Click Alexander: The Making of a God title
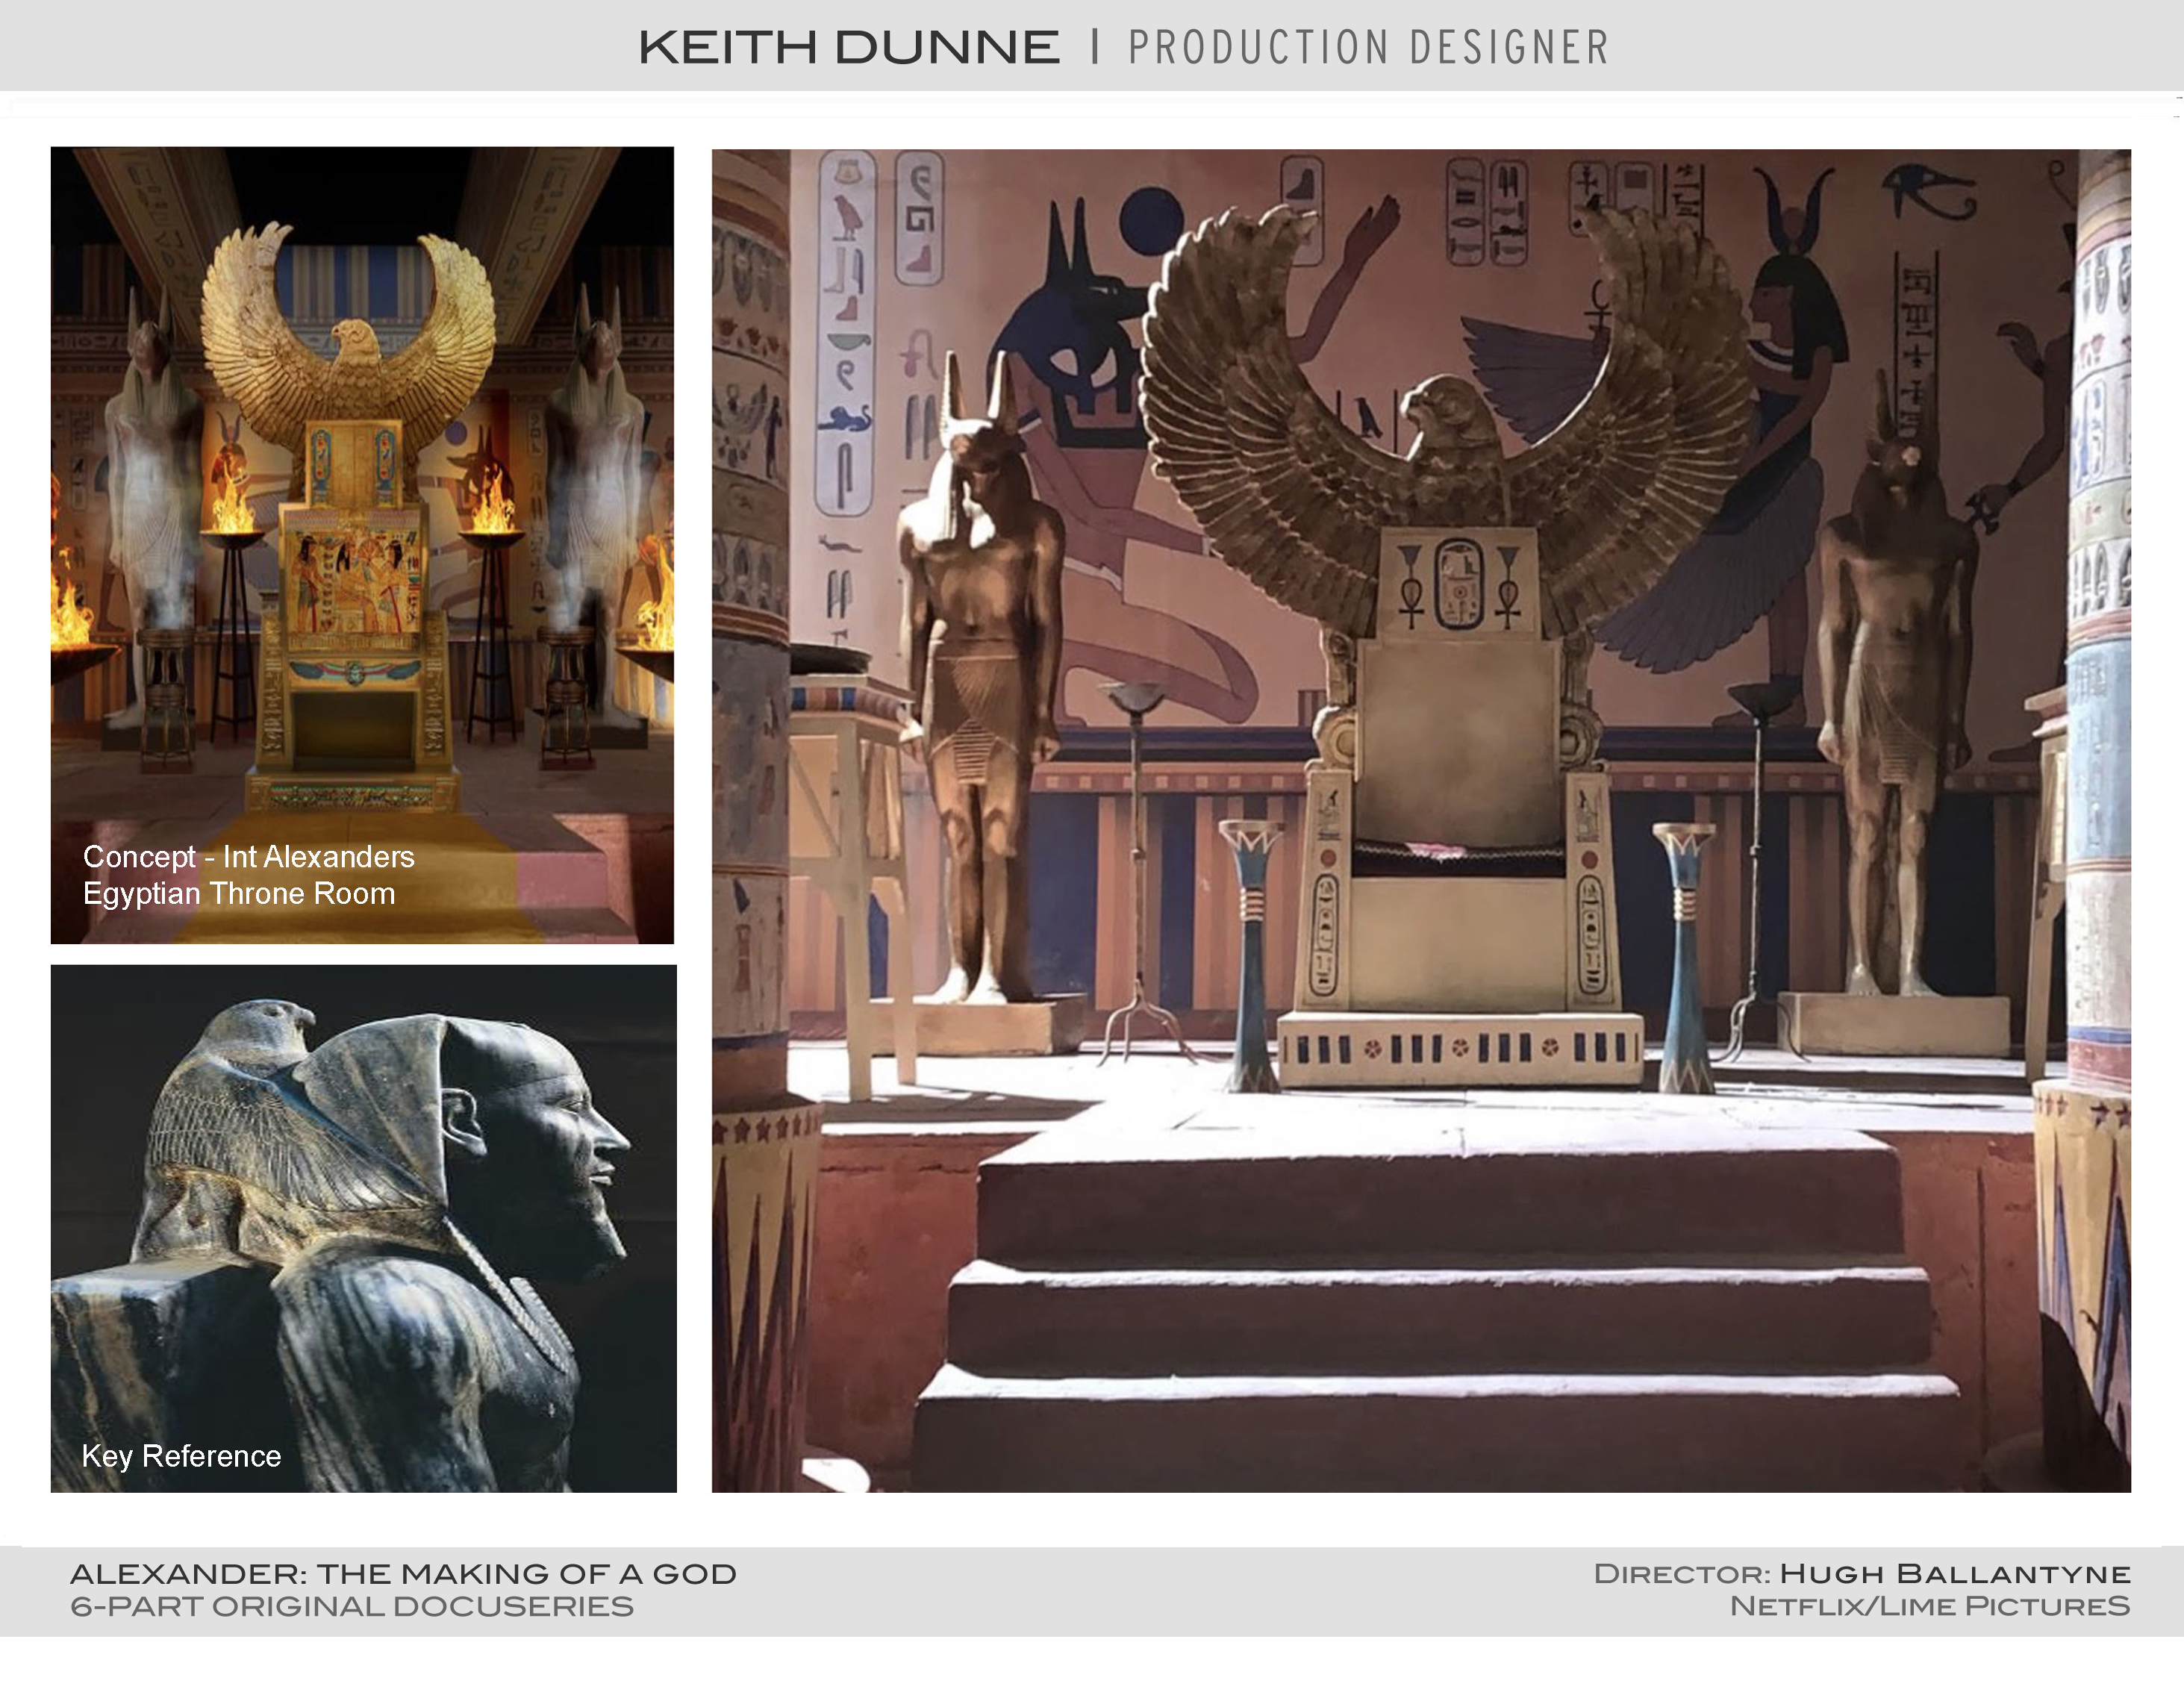The height and width of the screenshot is (1707, 2184). [x=403, y=1574]
